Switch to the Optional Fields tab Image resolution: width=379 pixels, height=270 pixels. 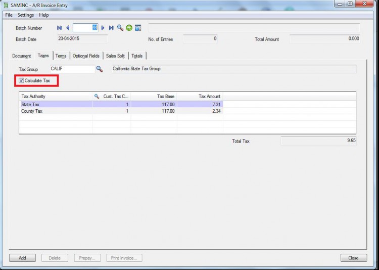pyautogui.click(x=86, y=56)
